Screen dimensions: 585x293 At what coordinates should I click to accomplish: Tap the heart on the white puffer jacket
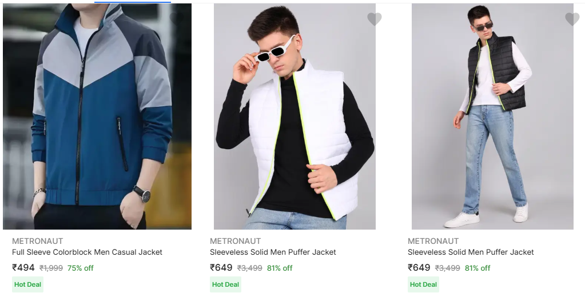click(x=375, y=19)
